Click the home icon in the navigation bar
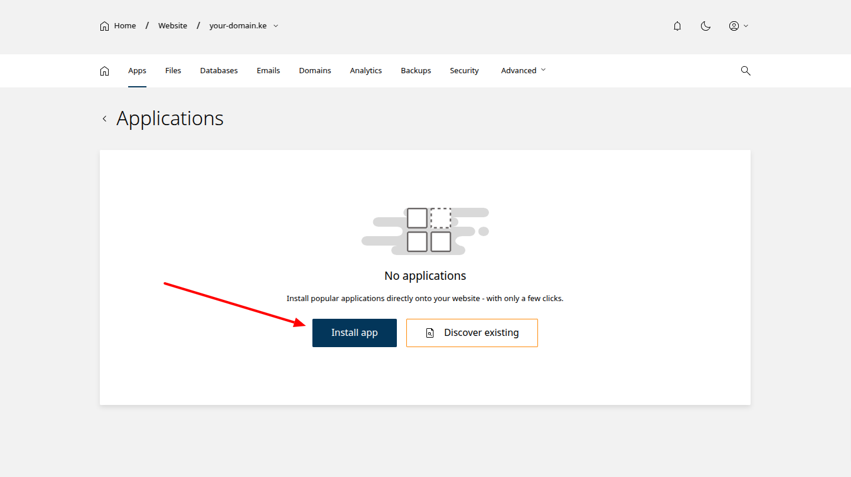Screen dimensions: 851x477 point(105,71)
